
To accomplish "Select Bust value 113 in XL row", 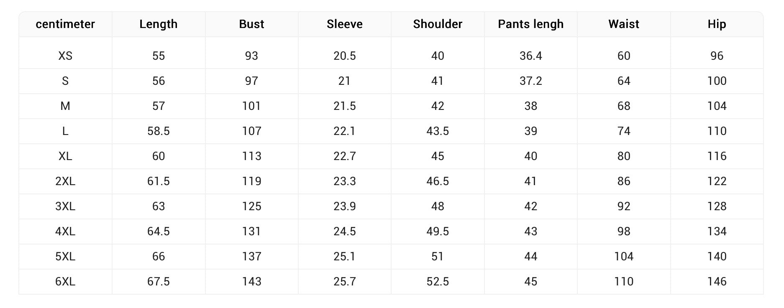I will (x=251, y=156).
